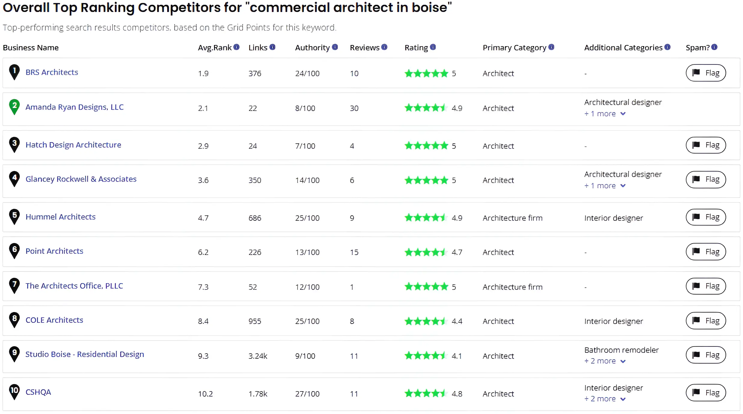Expand more categories for Amanda Ryan Designs

pos(605,114)
